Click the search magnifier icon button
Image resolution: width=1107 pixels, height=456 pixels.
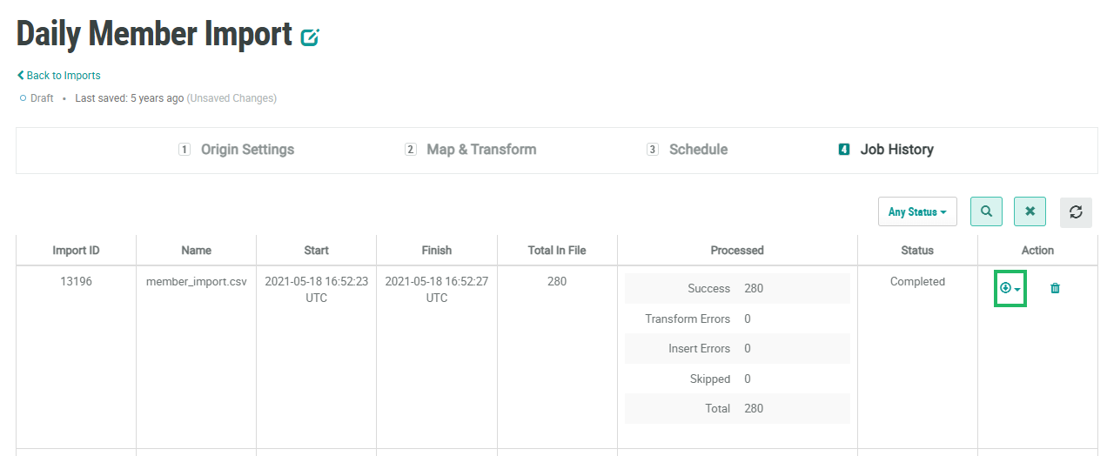pyautogui.click(x=986, y=211)
